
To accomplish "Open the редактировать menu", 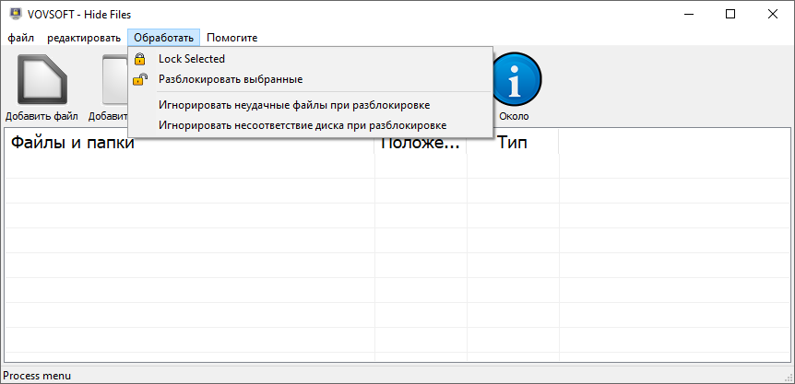I will 84,38.
